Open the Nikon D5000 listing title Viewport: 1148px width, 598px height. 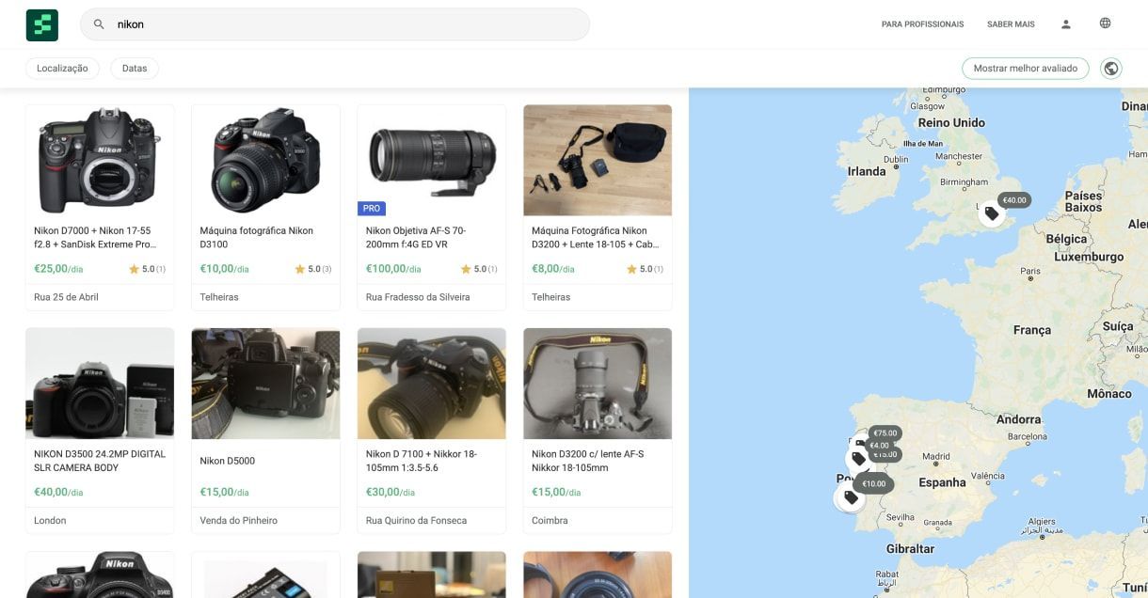coord(228,461)
